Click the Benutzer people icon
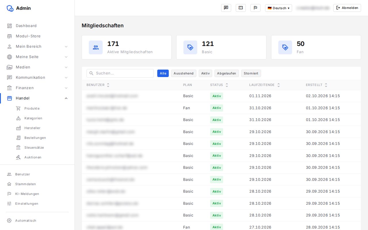Viewport: 368px width, 230px height. pyautogui.click(x=9, y=174)
